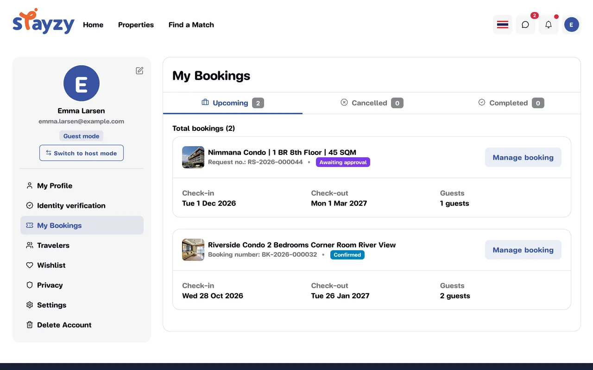Open Travelers in the sidebar

pyautogui.click(x=82, y=245)
